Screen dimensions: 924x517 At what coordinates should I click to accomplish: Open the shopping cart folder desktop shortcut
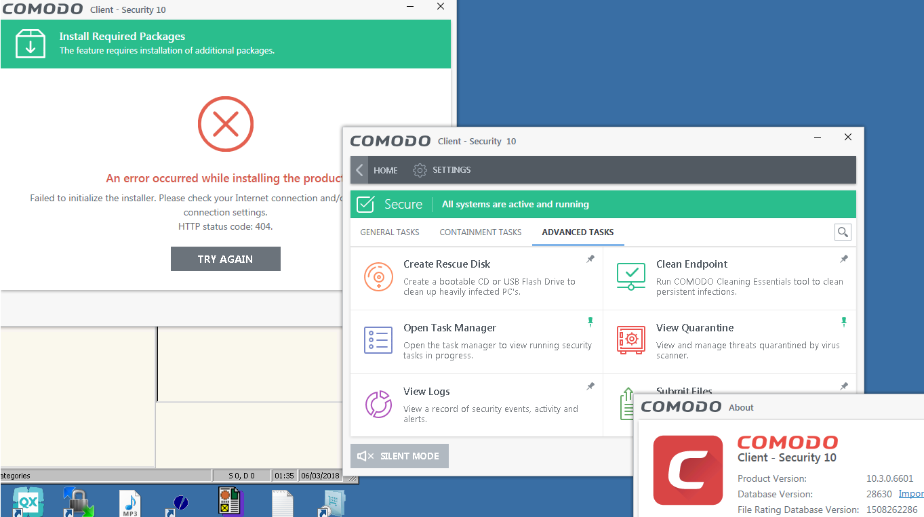point(332,504)
